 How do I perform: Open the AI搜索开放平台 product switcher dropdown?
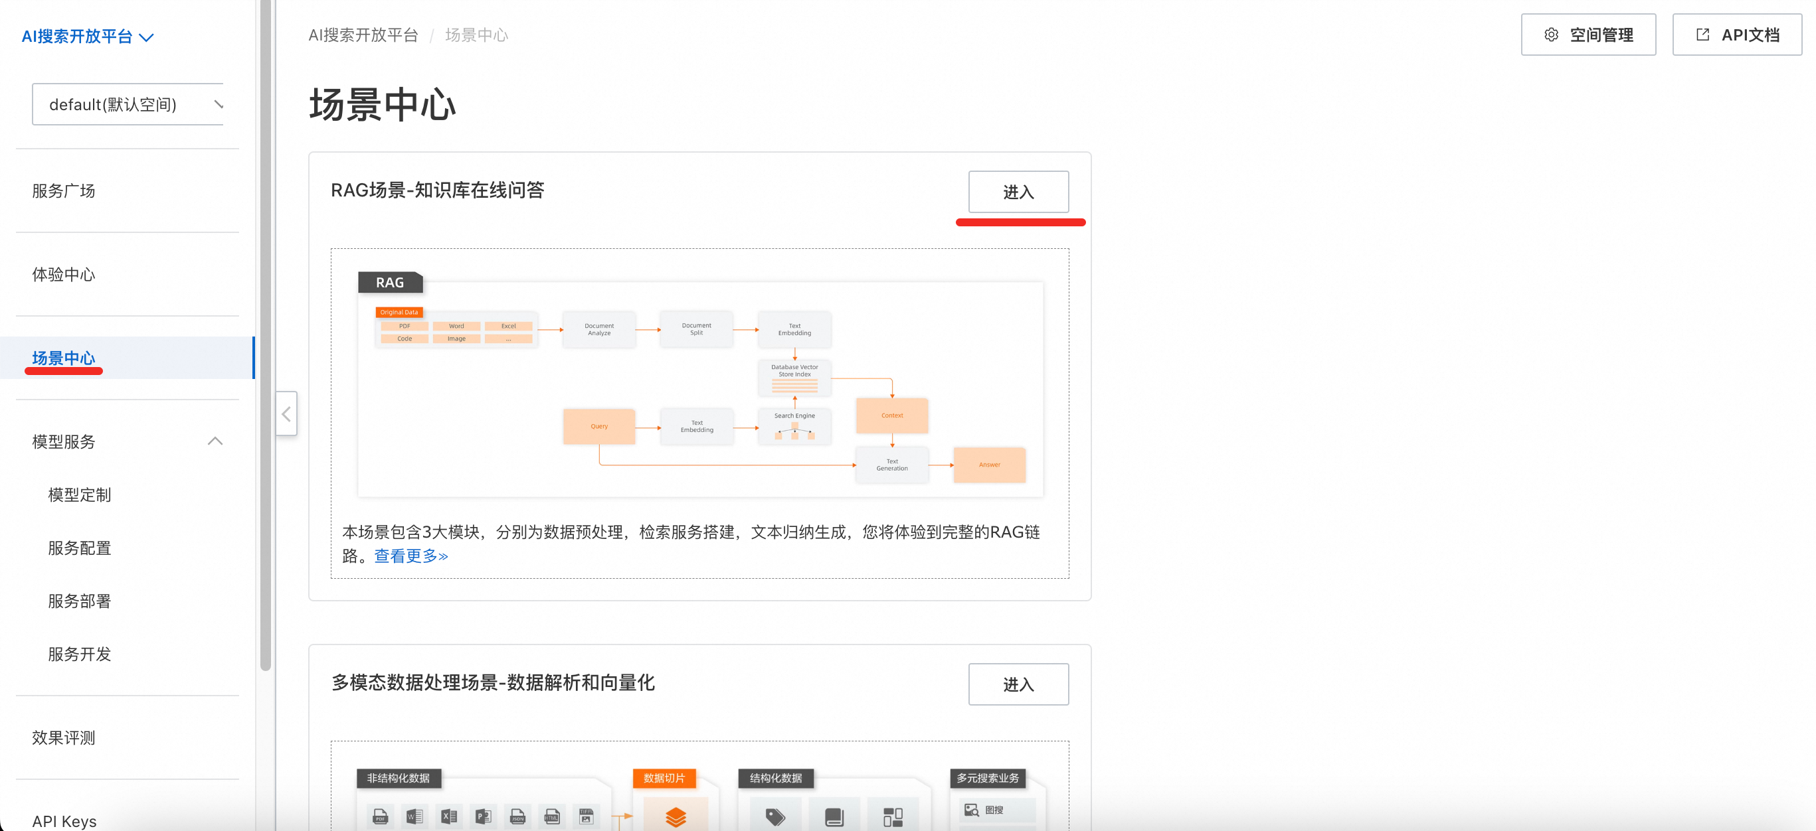[x=88, y=36]
